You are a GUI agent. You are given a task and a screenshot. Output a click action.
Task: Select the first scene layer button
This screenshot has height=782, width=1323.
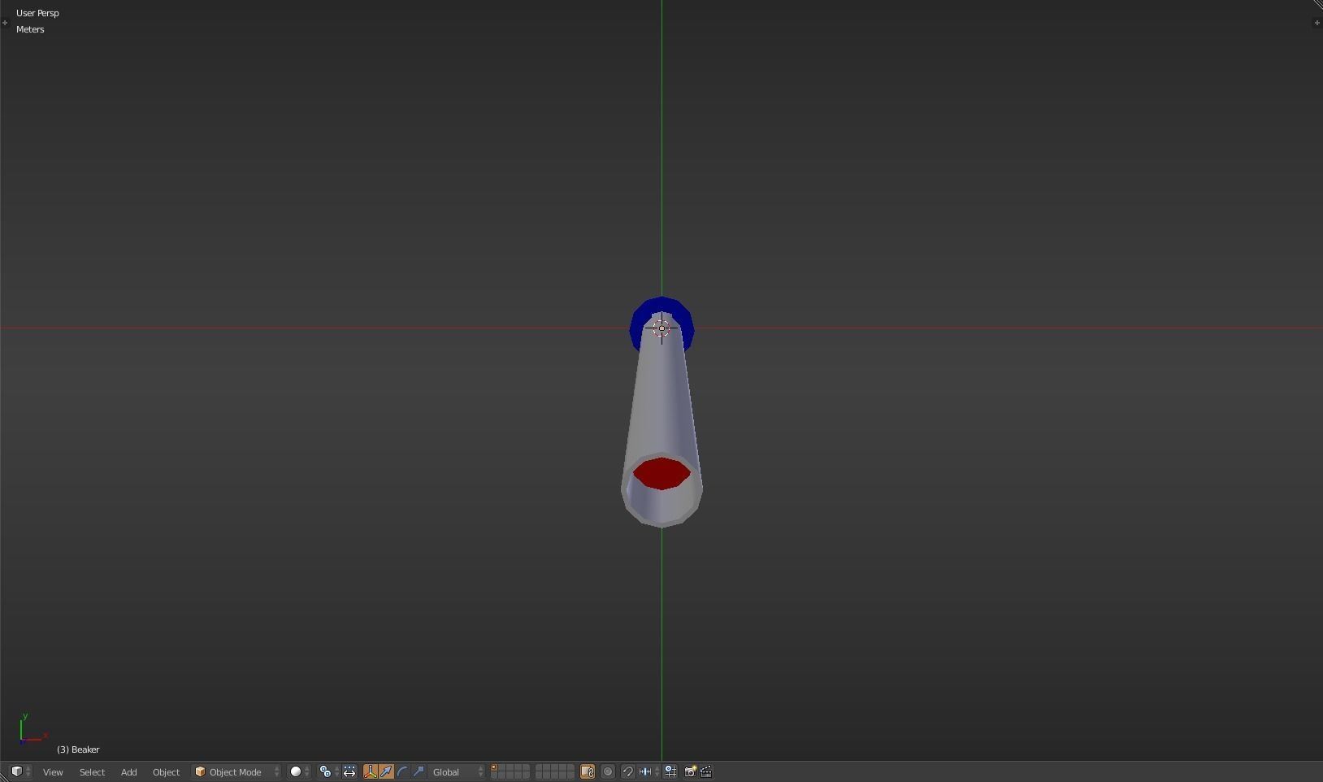coord(494,768)
